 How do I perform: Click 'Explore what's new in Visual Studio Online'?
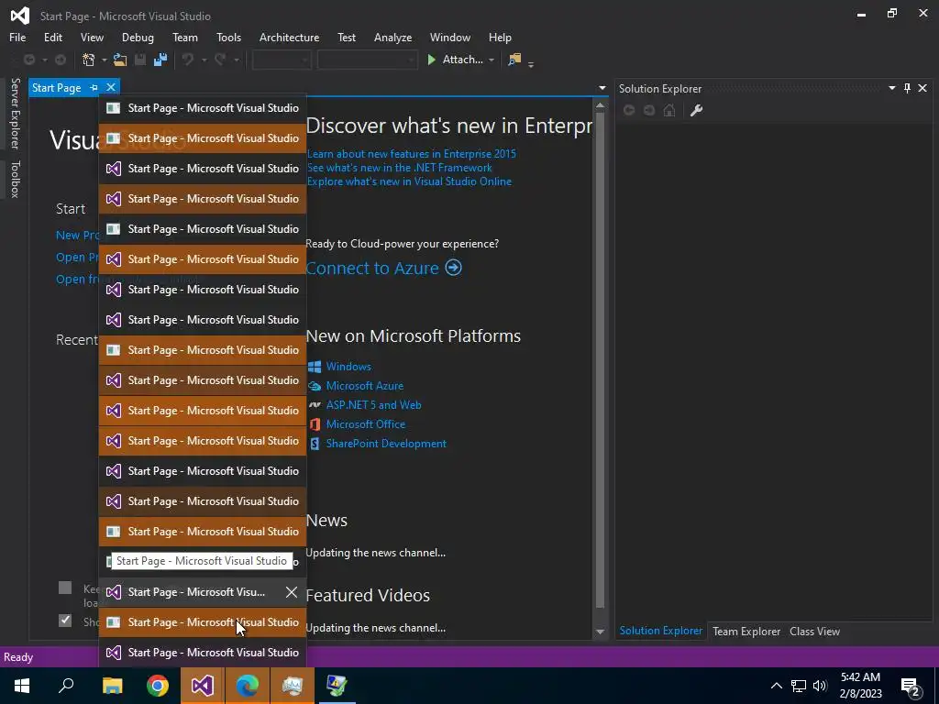(409, 181)
